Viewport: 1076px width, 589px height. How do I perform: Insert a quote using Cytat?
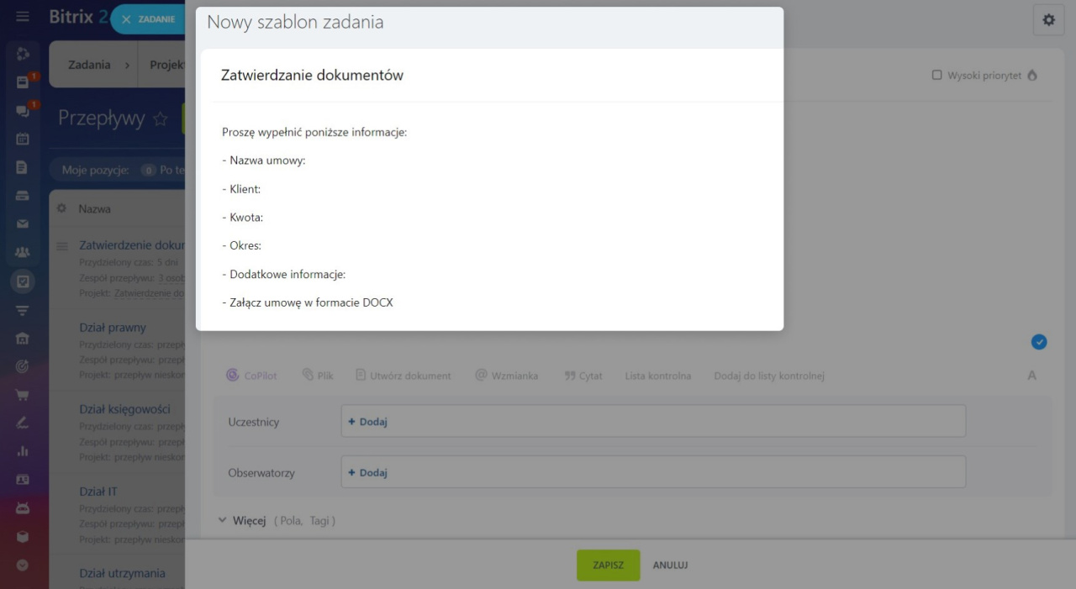pos(583,376)
